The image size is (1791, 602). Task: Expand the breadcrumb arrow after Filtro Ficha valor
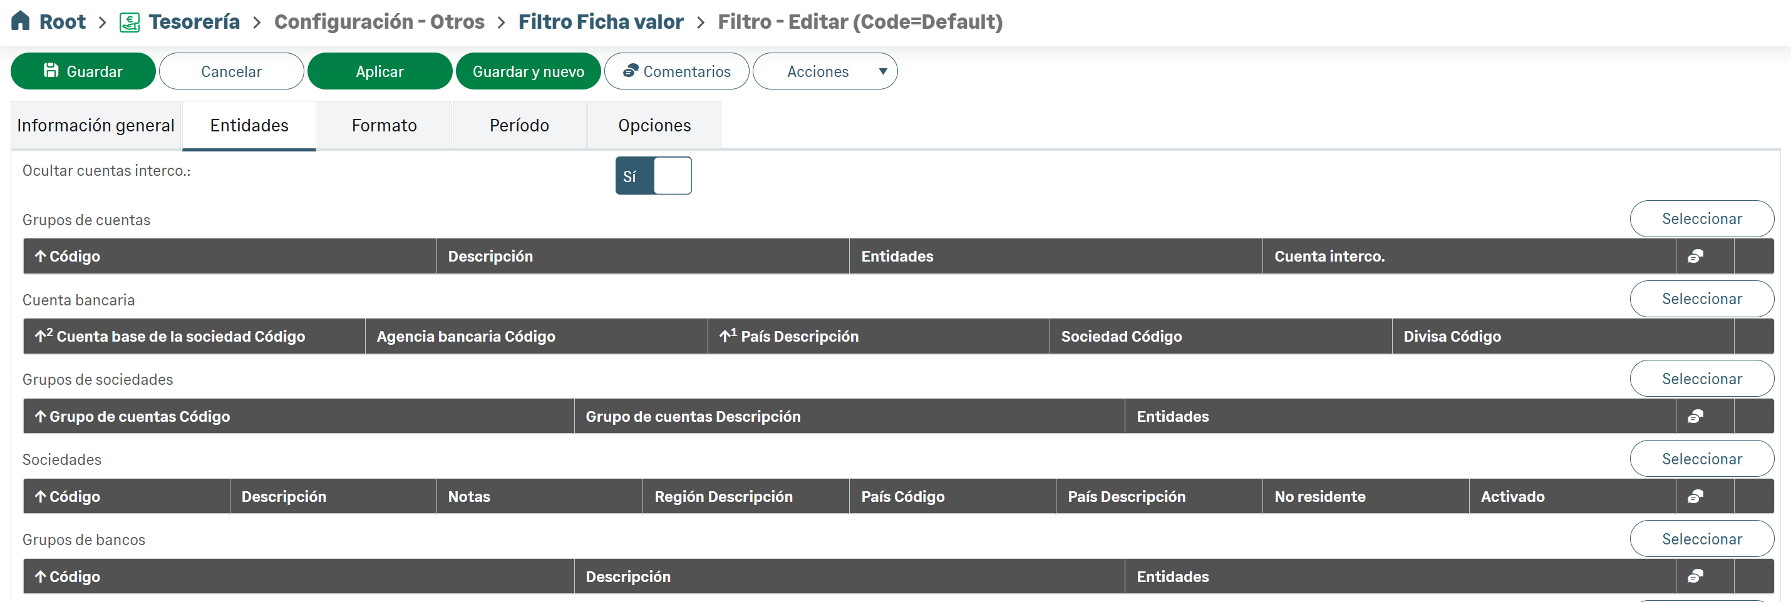(701, 23)
